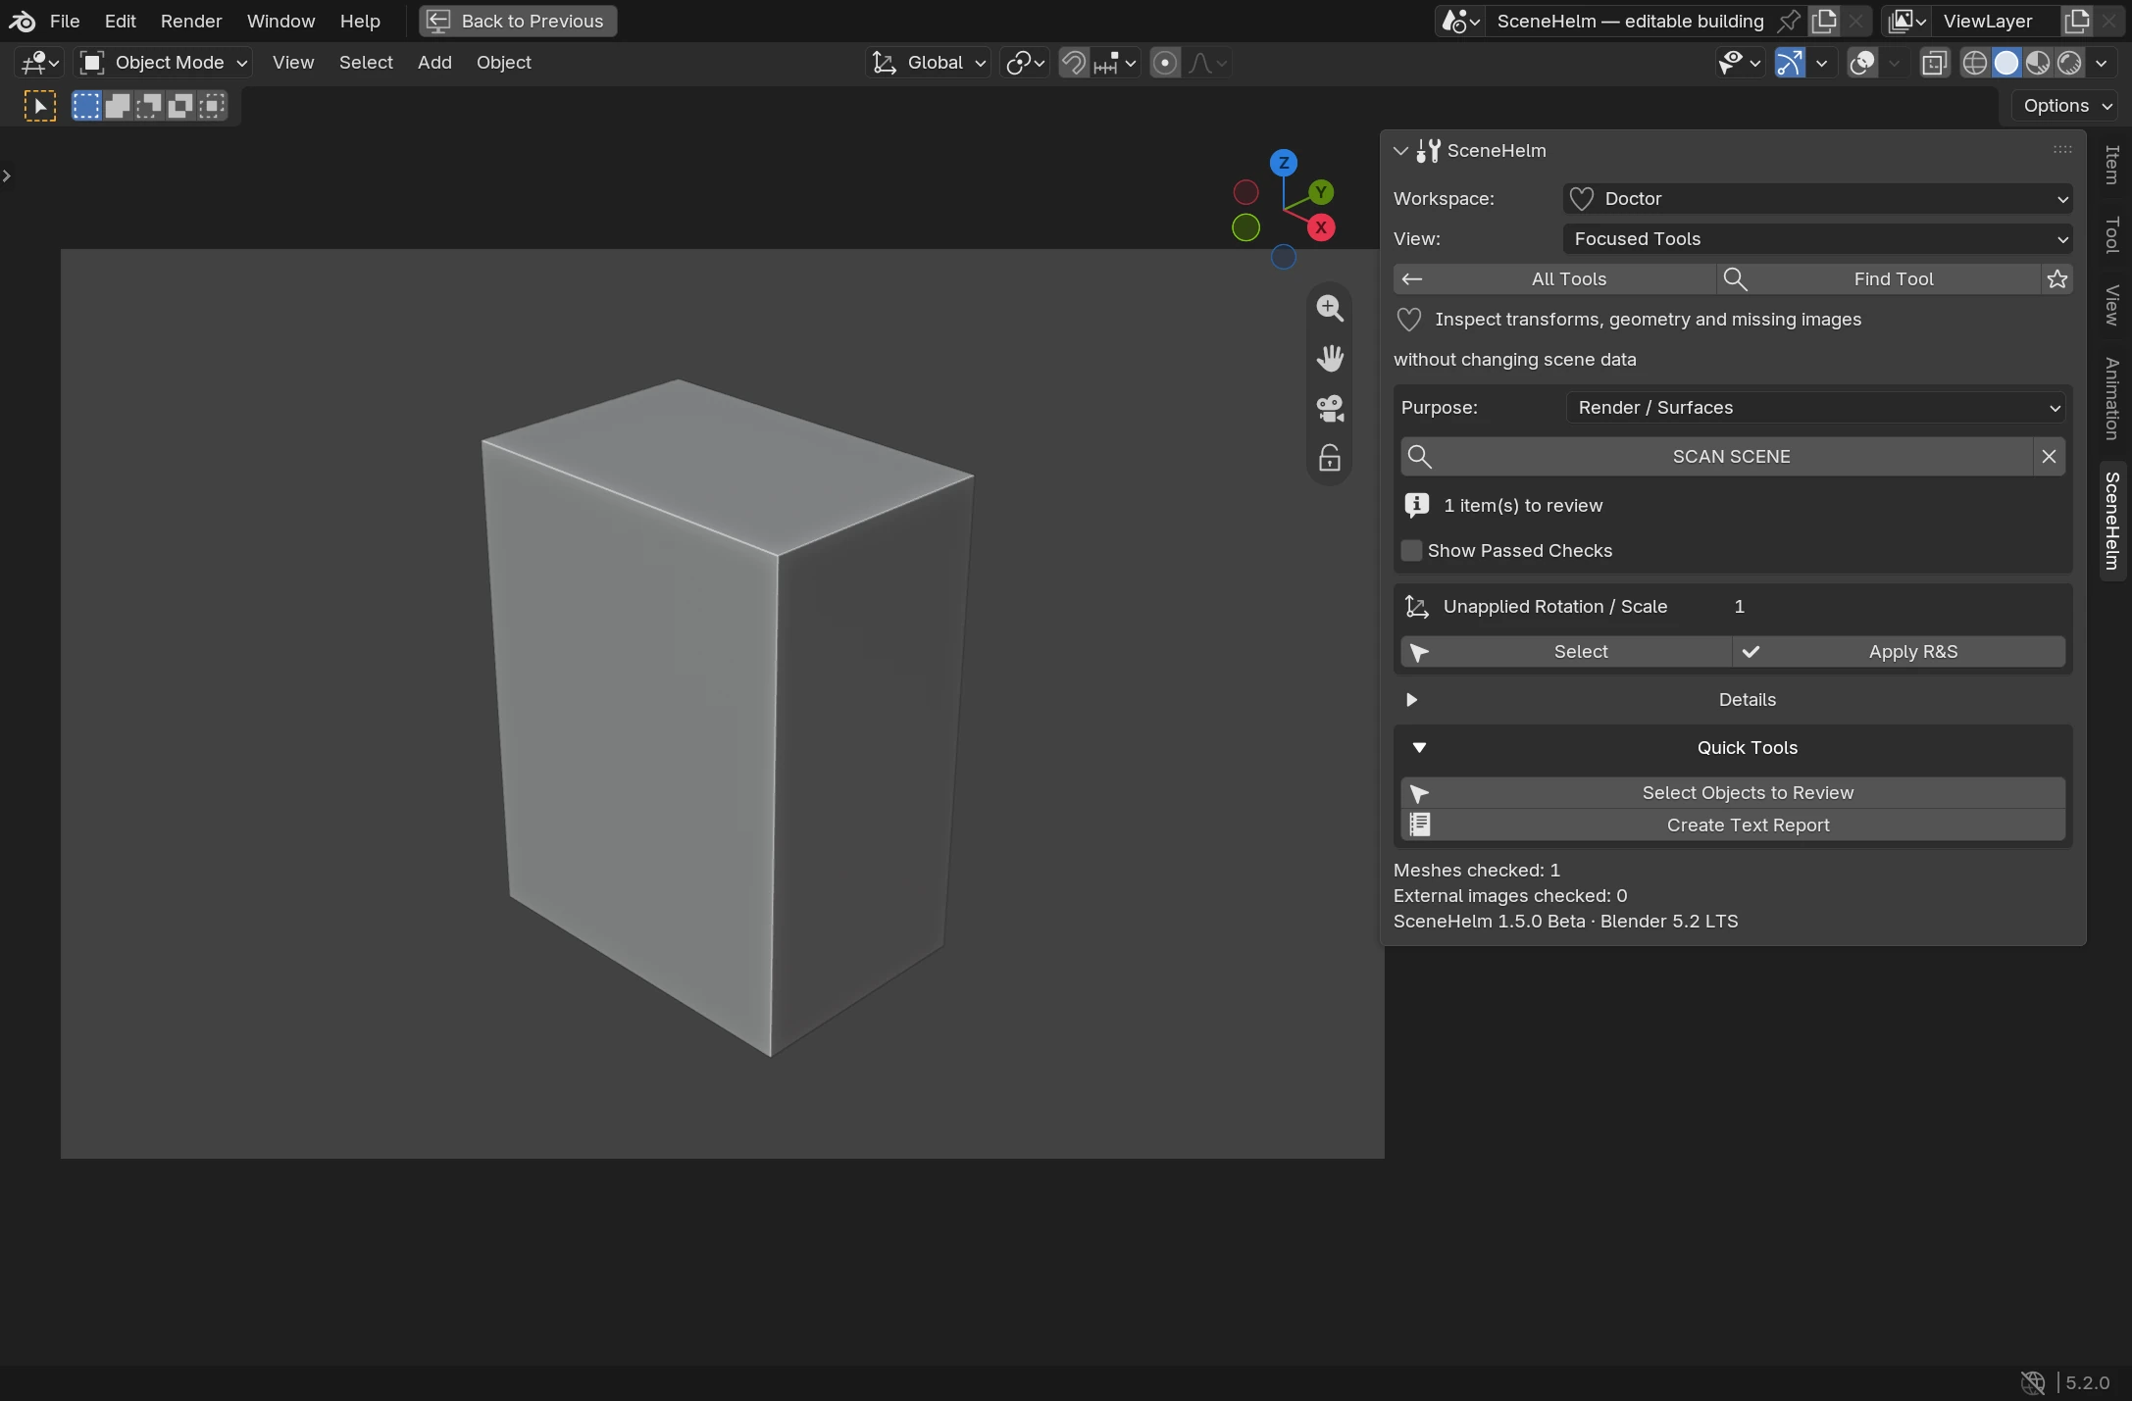Click the SCAN SCENE button
Screen dimensions: 2132x1401
tap(1716, 456)
